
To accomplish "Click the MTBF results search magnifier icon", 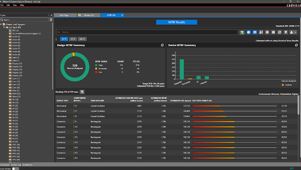I will coord(59,32).
